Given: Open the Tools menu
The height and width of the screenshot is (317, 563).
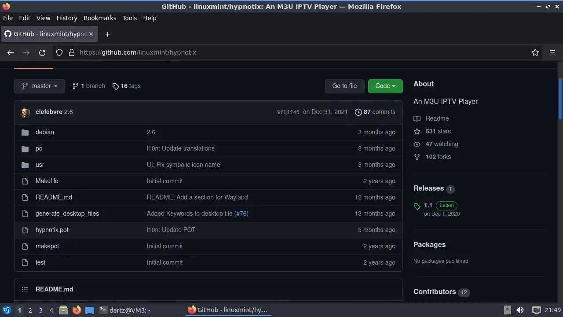Looking at the screenshot, I should pyautogui.click(x=129, y=18).
